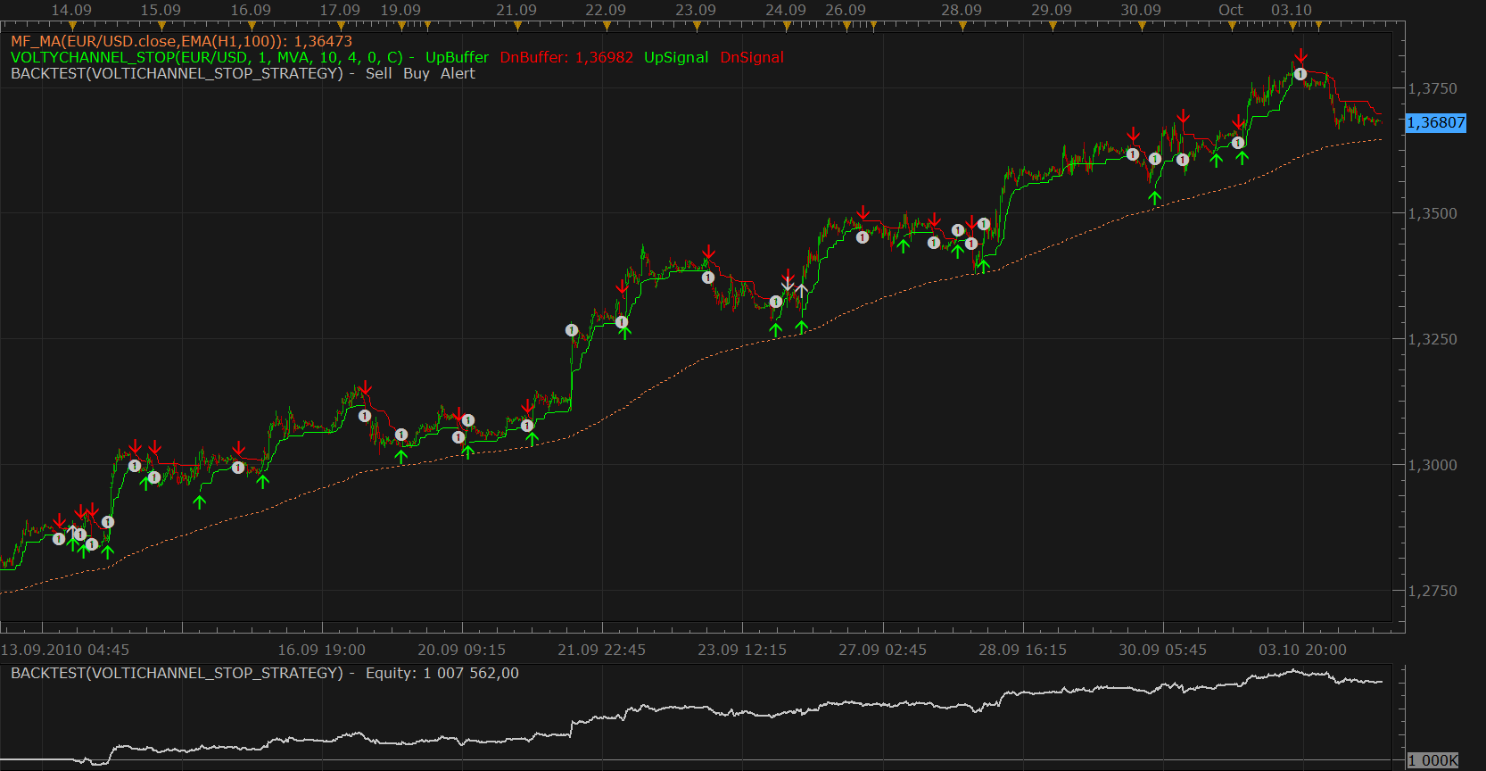Screen dimensions: 1486x771
Task: Select the numbered trade marker at the highest peak
Action: [x=1300, y=74]
